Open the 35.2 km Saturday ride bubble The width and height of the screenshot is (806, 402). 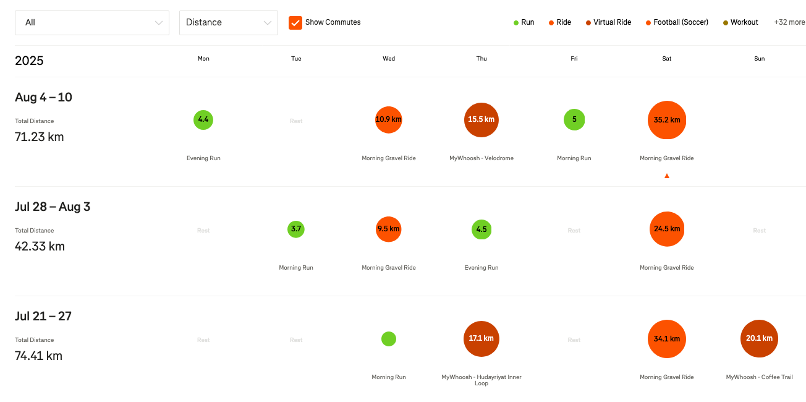click(666, 120)
